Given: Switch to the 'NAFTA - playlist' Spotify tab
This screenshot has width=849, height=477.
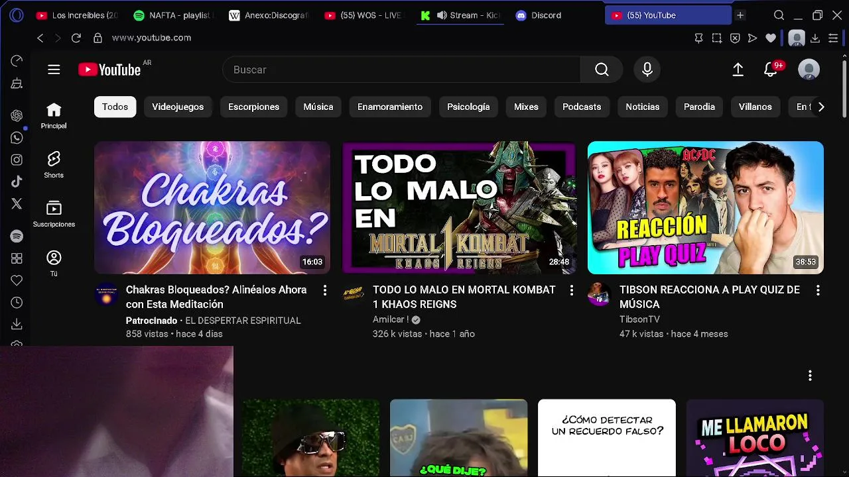Looking at the screenshot, I should pos(174,15).
